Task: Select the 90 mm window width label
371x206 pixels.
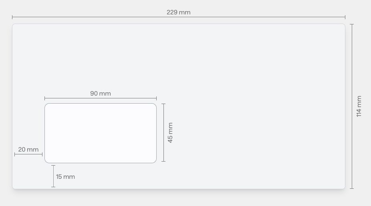Action: point(100,94)
